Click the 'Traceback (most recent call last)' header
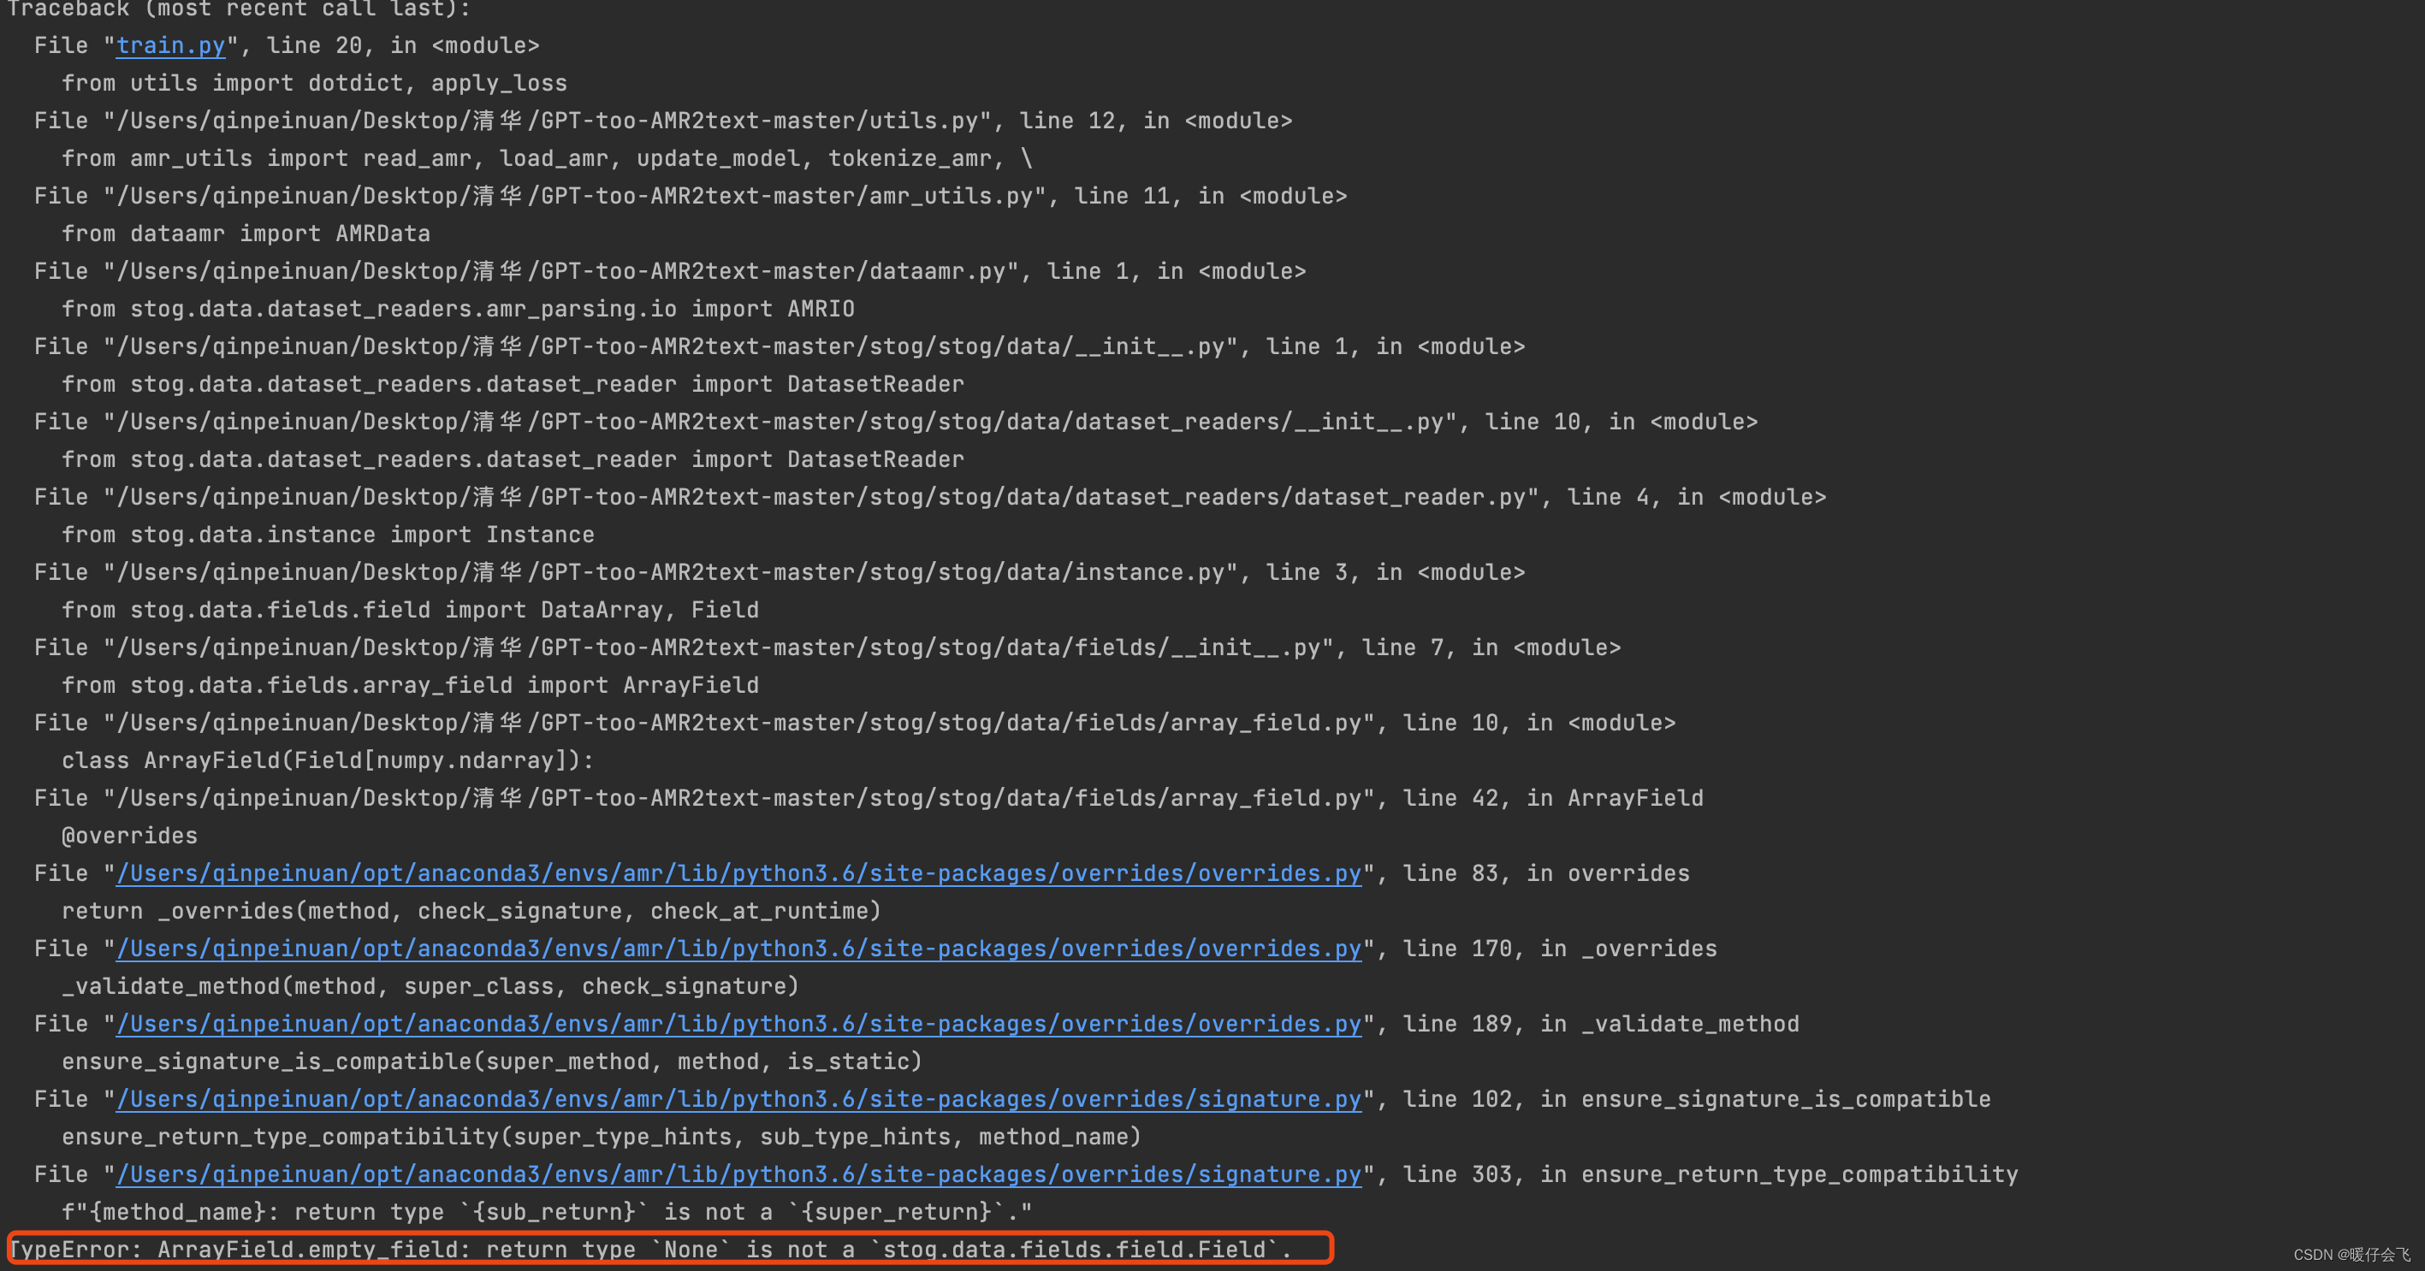 click(x=238, y=9)
